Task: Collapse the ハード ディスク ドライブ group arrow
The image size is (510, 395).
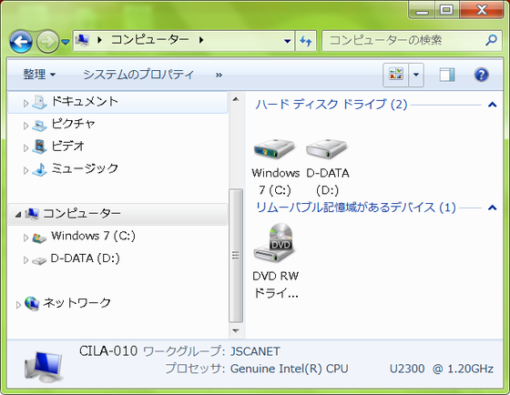Action: coord(493,105)
